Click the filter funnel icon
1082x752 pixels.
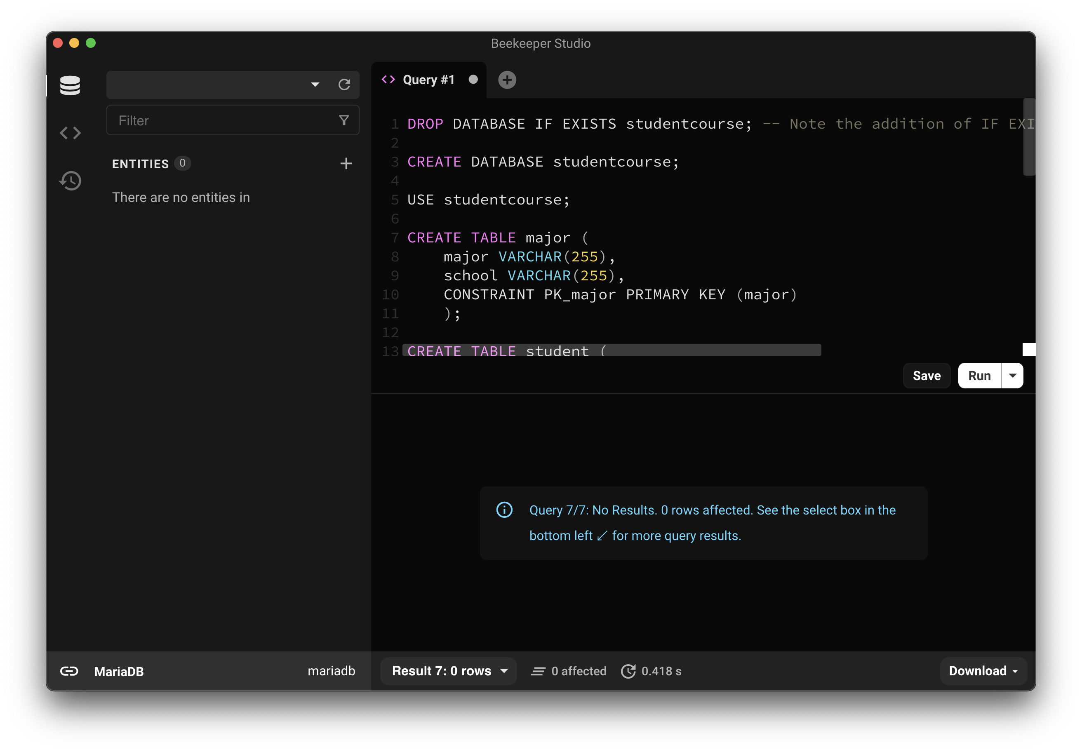[344, 121]
